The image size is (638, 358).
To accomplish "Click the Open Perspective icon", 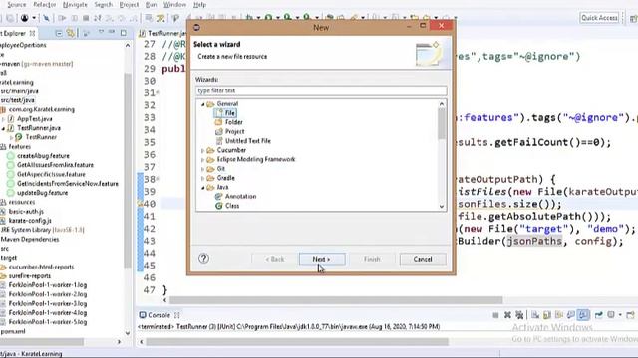I will (633, 18).
